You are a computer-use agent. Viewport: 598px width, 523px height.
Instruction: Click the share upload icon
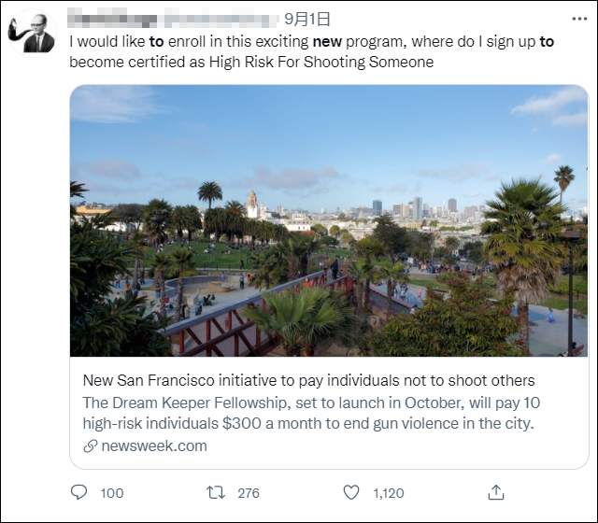coord(496,492)
